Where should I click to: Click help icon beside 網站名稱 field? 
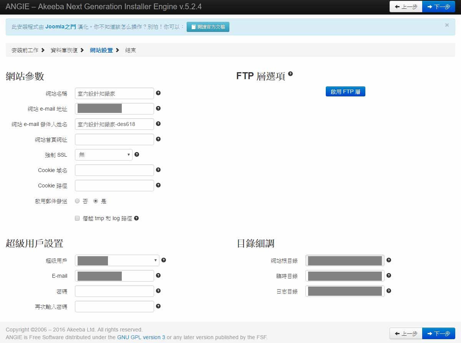[x=158, y=93]
